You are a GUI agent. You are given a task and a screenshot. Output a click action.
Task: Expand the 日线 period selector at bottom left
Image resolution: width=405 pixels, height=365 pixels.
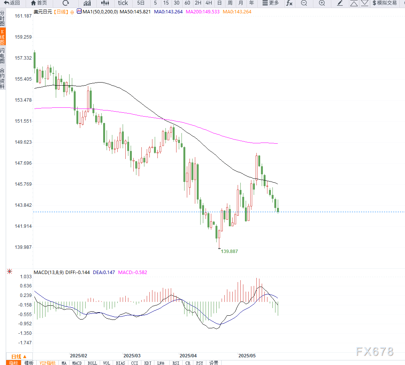pos(19,356)
